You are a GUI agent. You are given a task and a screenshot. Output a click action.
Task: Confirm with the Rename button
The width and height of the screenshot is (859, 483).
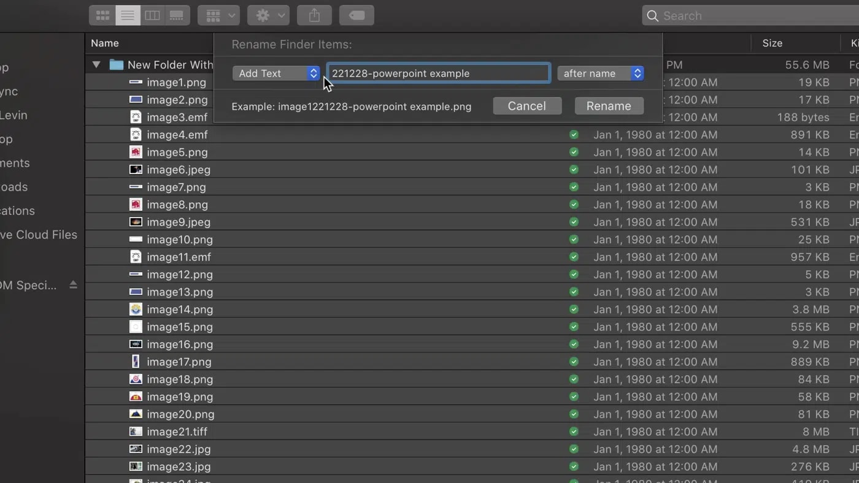609,105
